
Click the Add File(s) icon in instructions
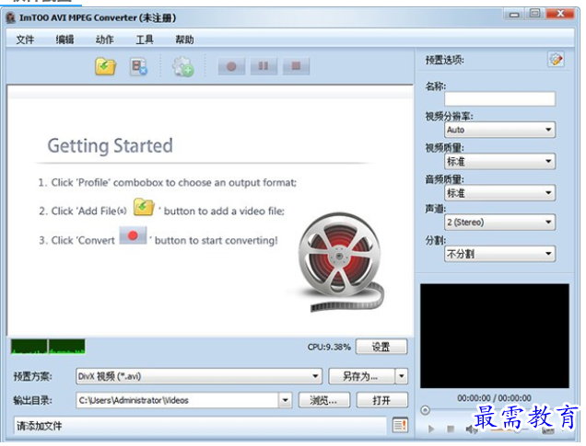click(144, 207)
